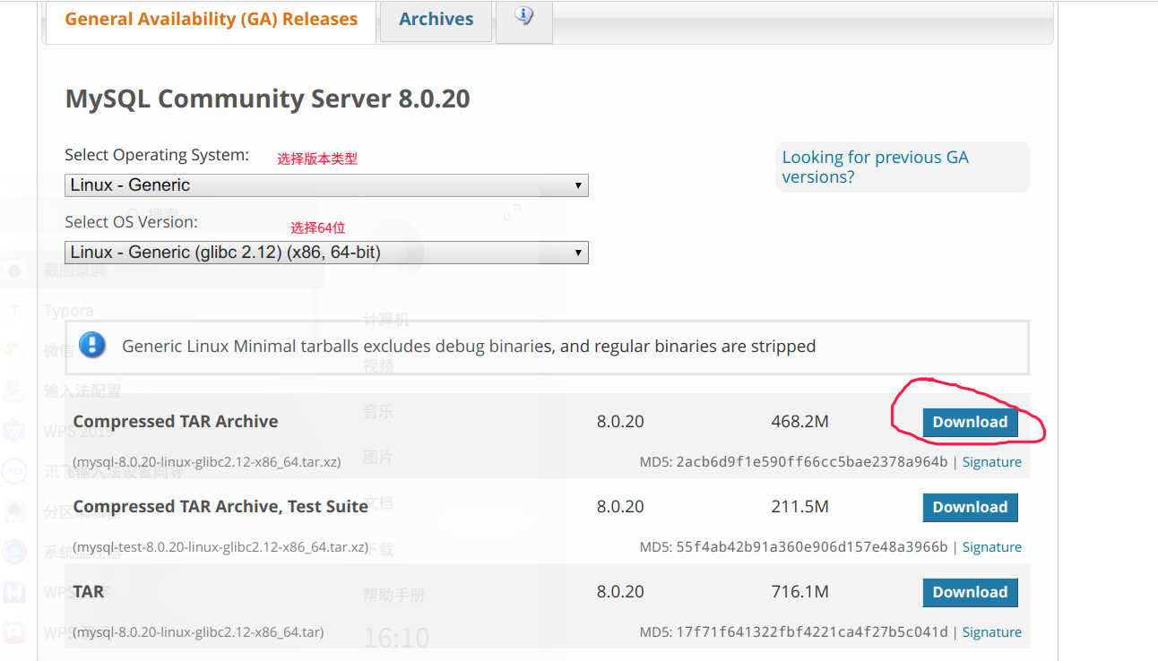This screenshot has height=661, width=1158.
Task: Open the Select Operating System dropdown
Action: point(326,185)
